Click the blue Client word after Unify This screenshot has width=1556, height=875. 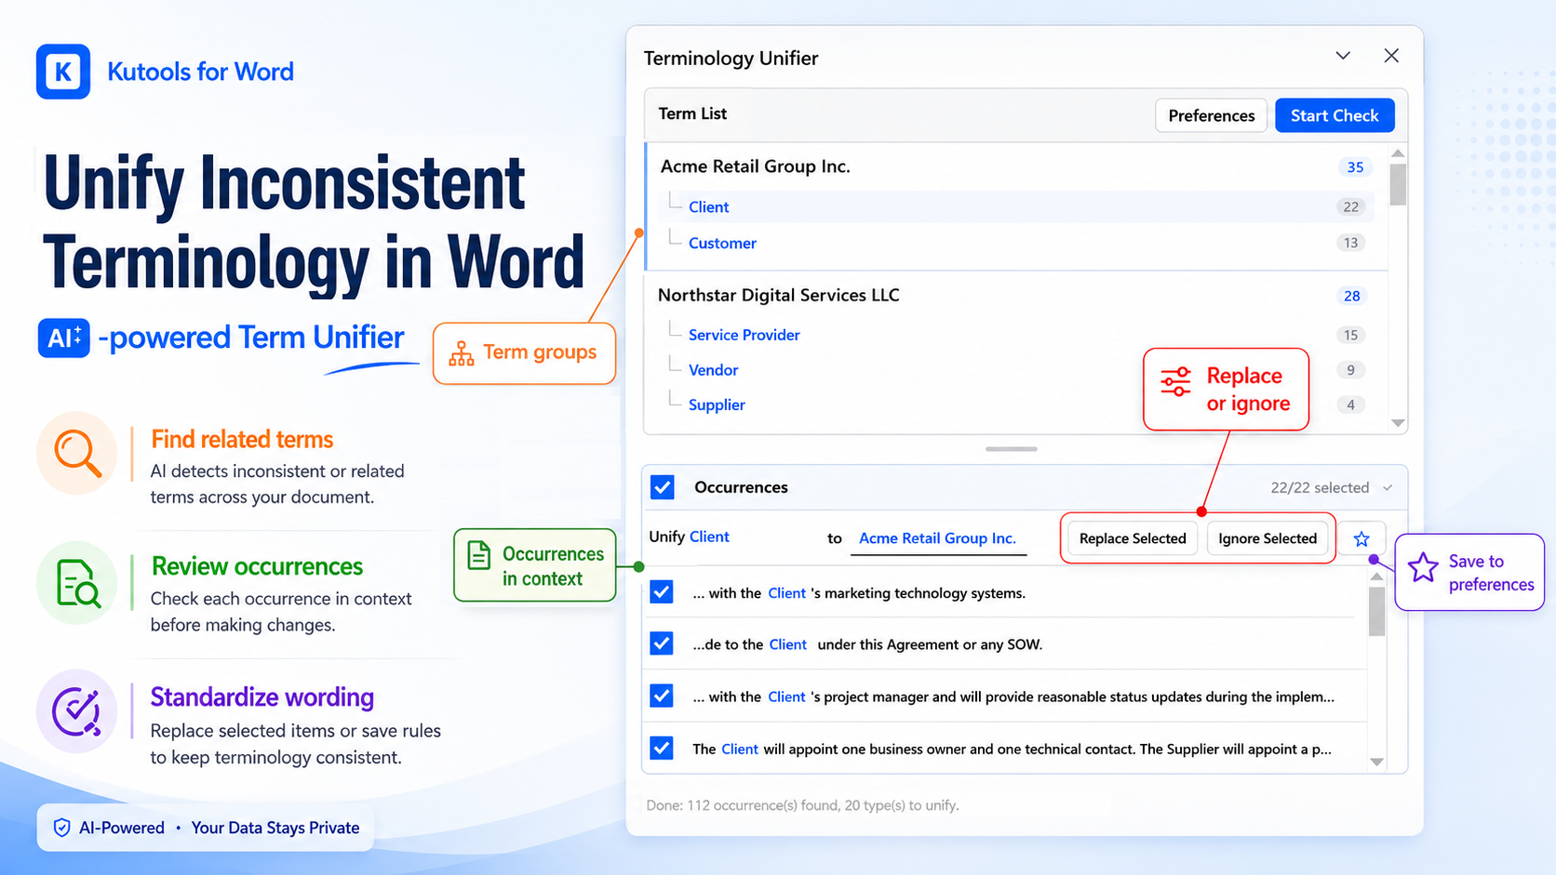click(709, 537)
